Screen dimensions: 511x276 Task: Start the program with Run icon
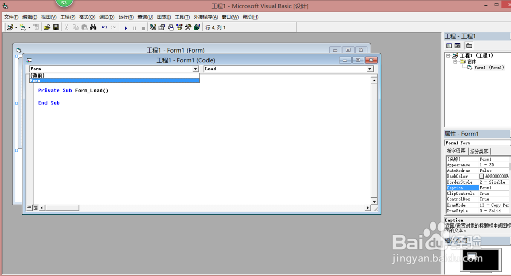(x=126, y=28)
